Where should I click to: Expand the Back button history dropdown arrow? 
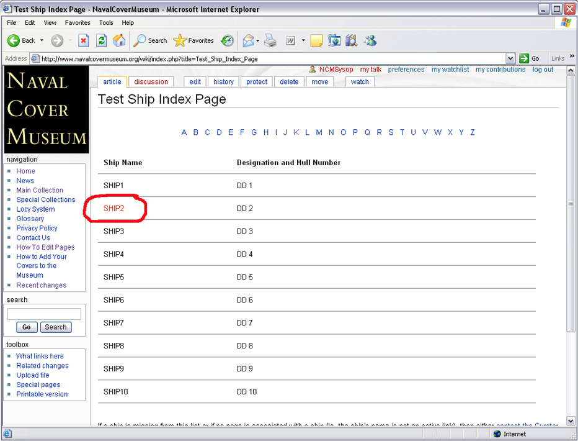coord(42,40)
